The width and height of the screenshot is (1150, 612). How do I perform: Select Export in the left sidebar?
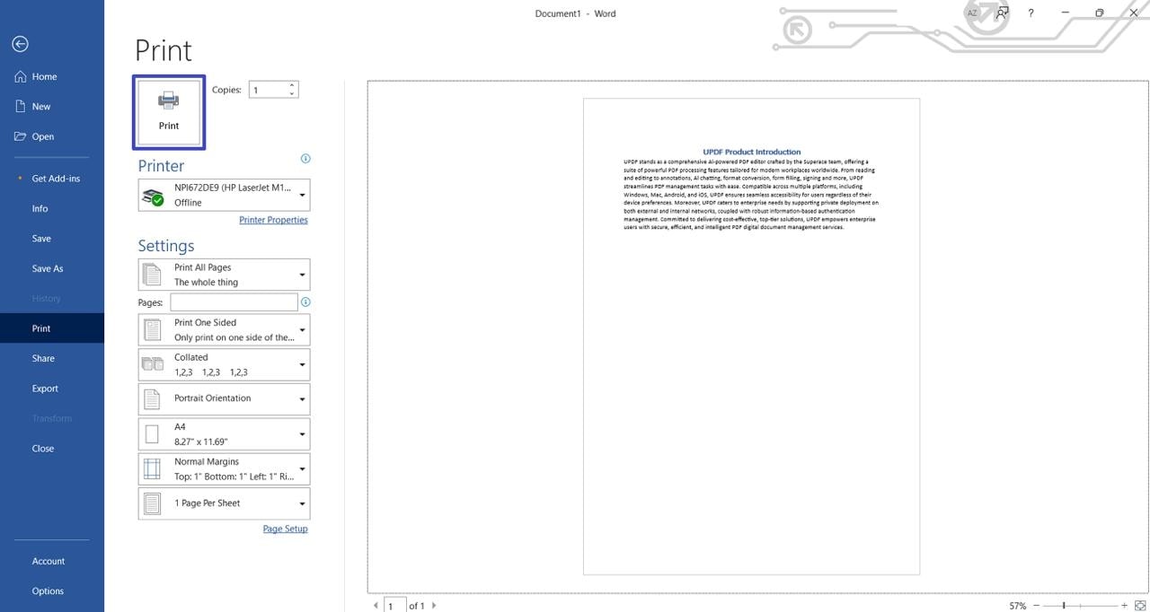coord(45,389)
